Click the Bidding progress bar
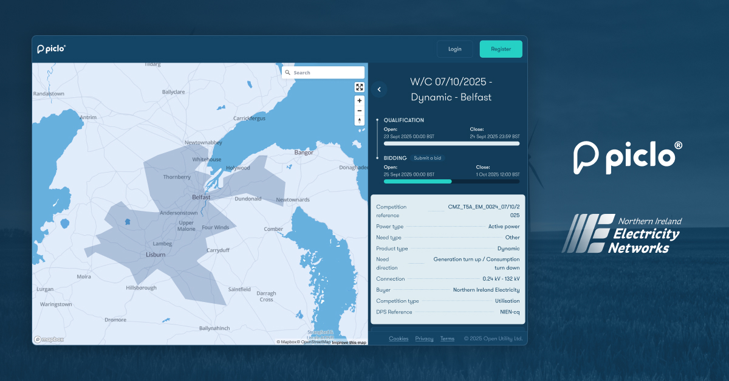The image size is (729, 381). pyautogui.click(x=451, y=181)
